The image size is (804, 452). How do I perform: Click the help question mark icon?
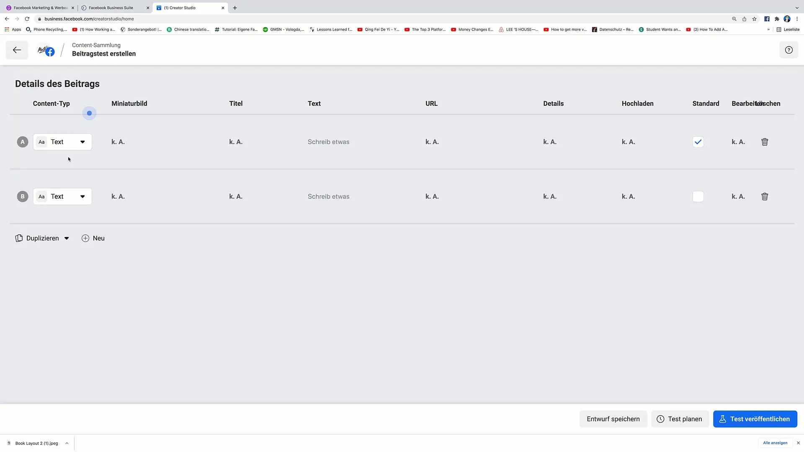tap(789, 50)
